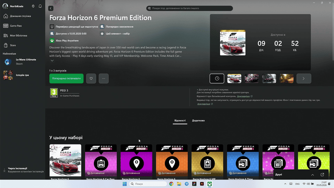Open Forza Horizon 6 Car Pass add-on card
334x188 pixels.
[x=101, y=162]
